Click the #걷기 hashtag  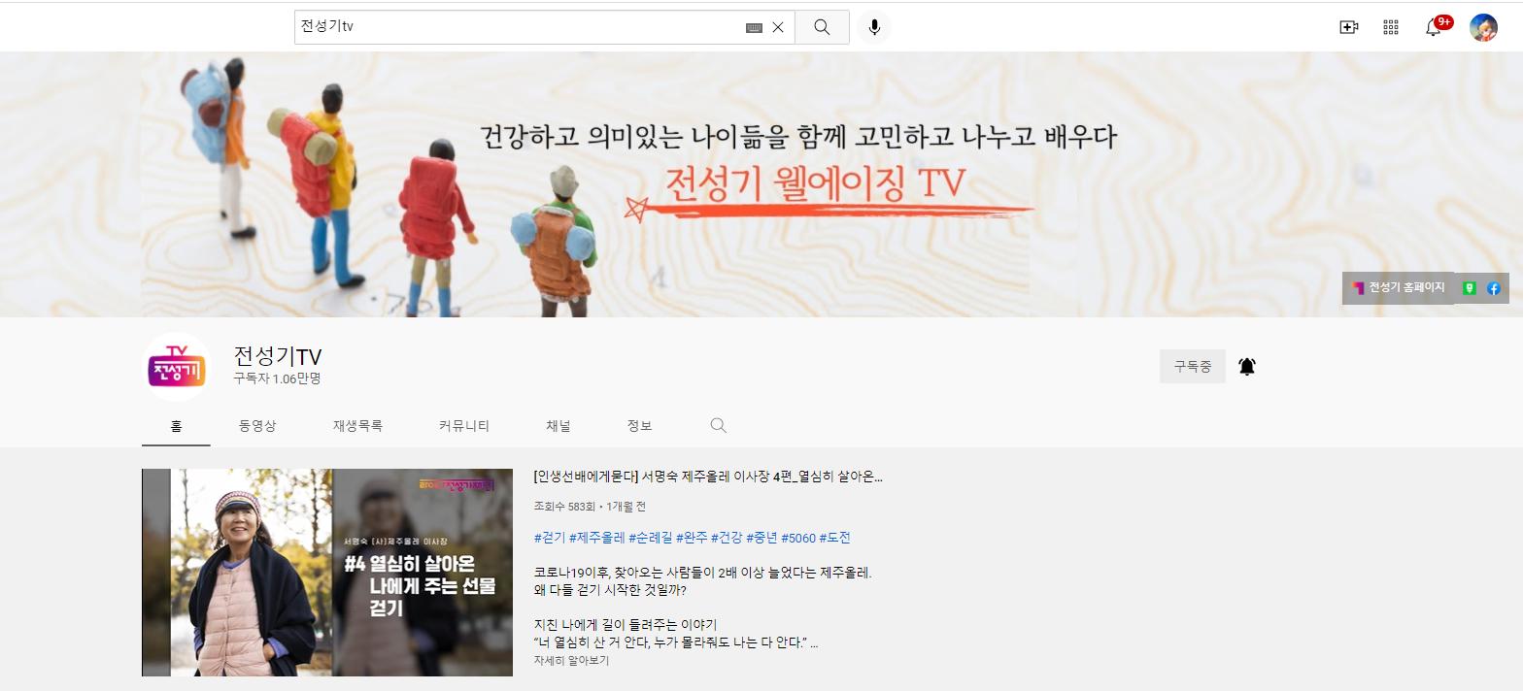pyautogui.click(x=550, y=538)
